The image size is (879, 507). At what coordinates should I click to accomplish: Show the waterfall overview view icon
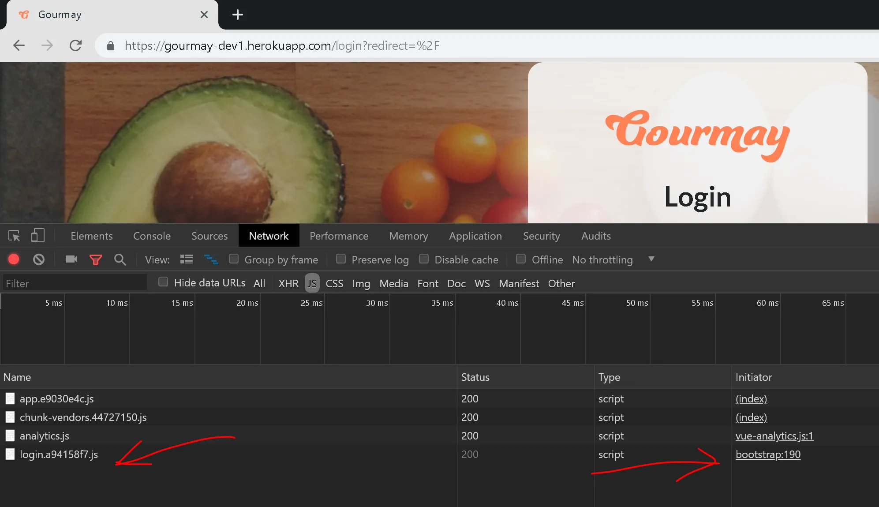pos(211,259)
